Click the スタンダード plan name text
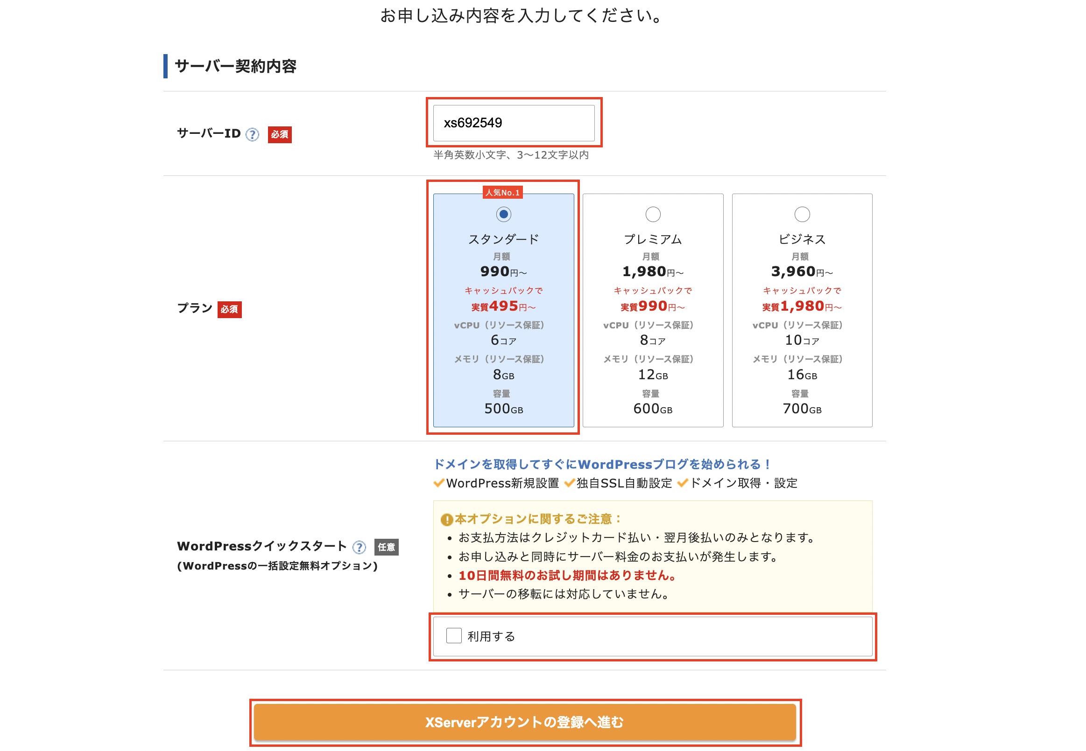 pyautogui.click(x=503, y=239)
